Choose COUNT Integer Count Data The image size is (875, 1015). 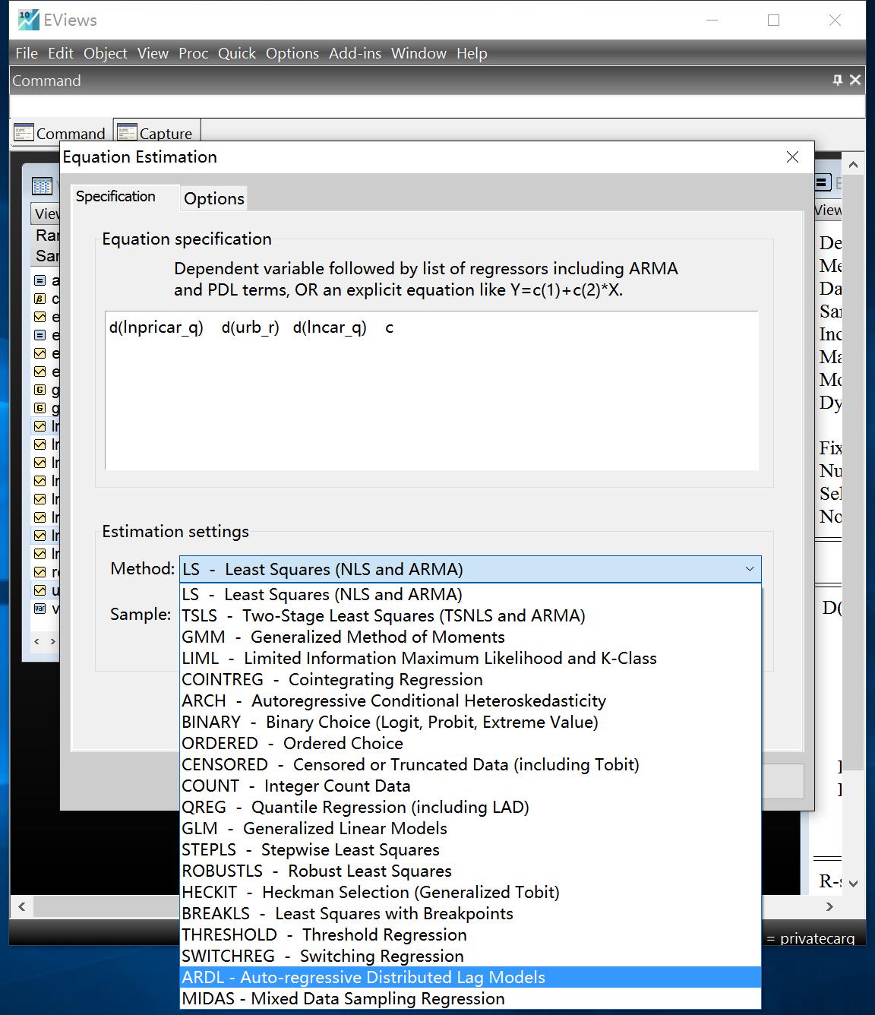(470, 786)
